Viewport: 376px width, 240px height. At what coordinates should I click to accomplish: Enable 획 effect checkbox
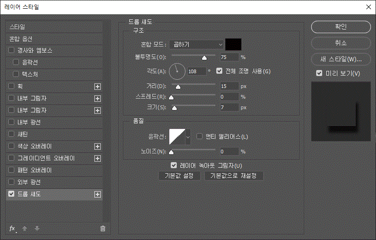[x=11, y=86]
